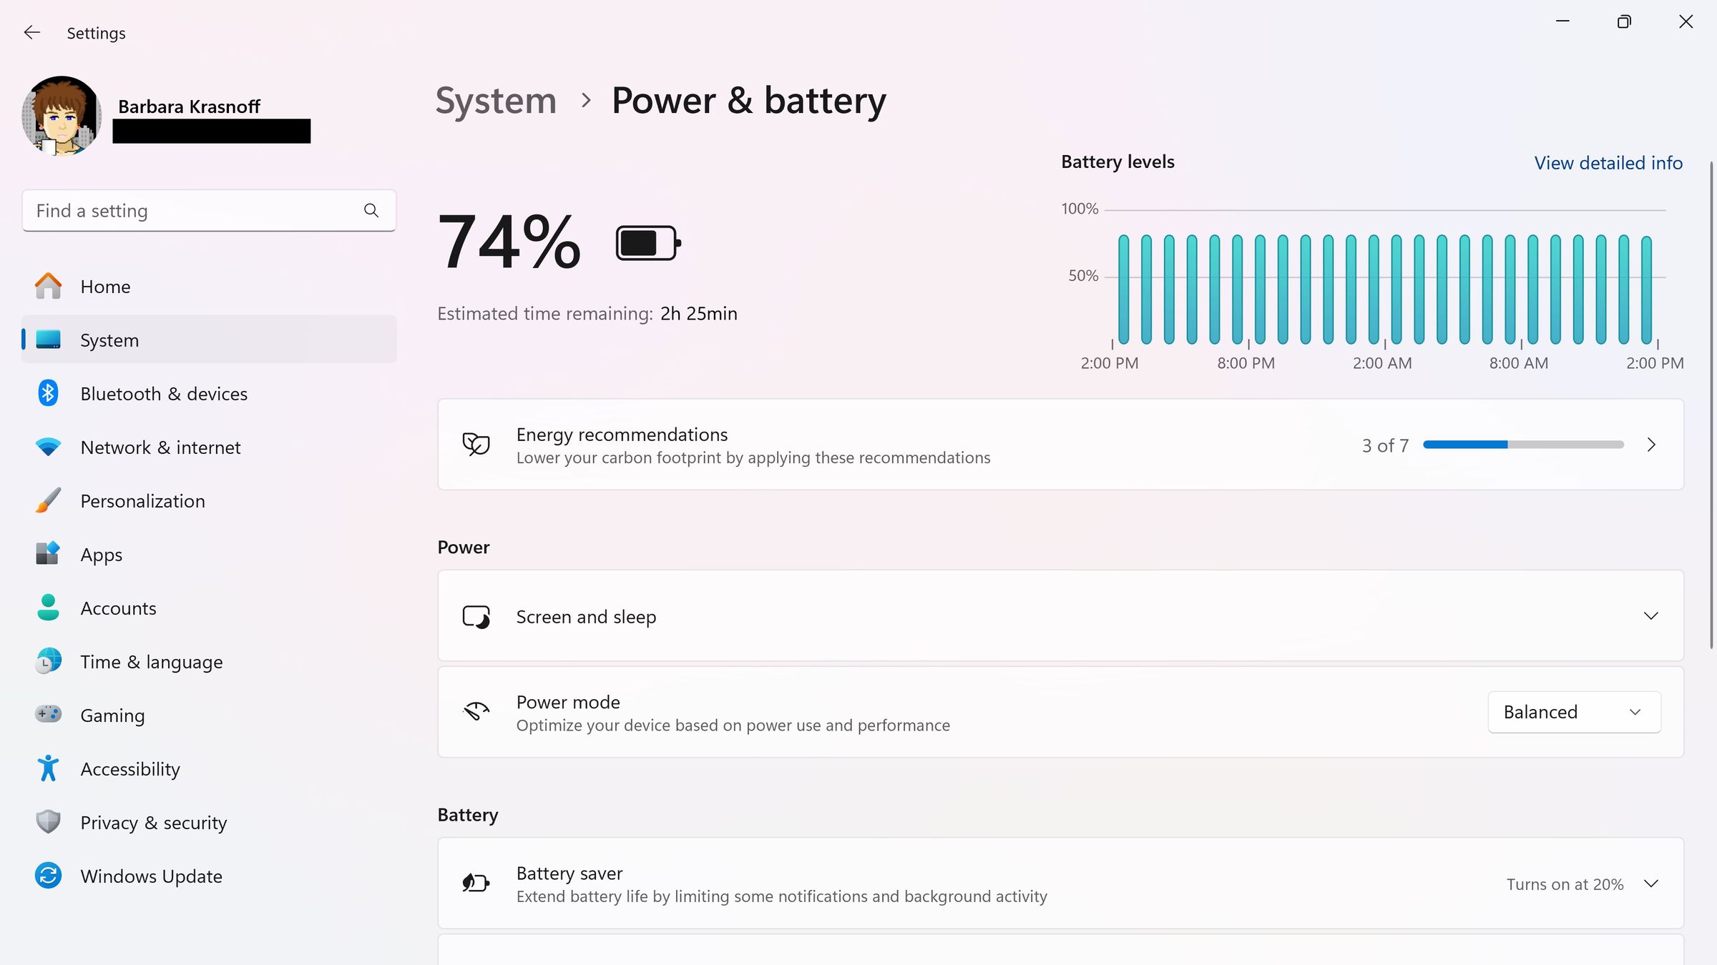Click the Energy recommendations progress bar

coord(1522,444)
